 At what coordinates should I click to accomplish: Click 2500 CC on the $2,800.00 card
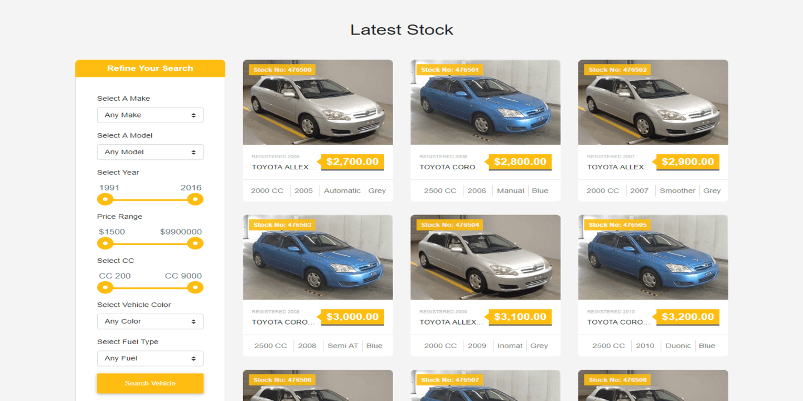click(440, 190)
